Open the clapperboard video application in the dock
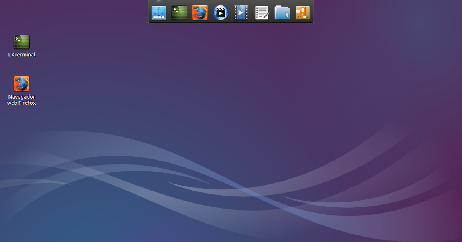The image size is (462, 242). pyautogui.click(x=221, y=12)
